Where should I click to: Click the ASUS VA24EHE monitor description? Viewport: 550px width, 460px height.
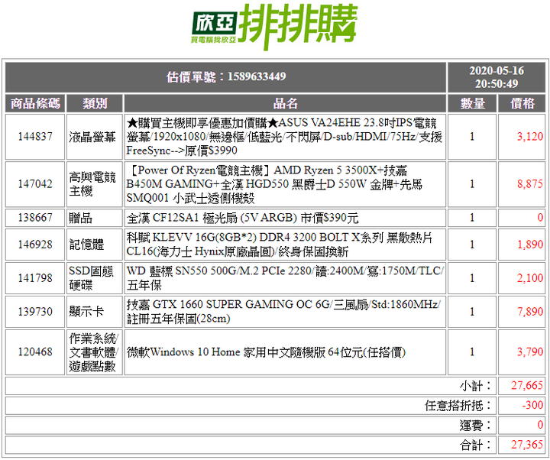tap(285, 137)
